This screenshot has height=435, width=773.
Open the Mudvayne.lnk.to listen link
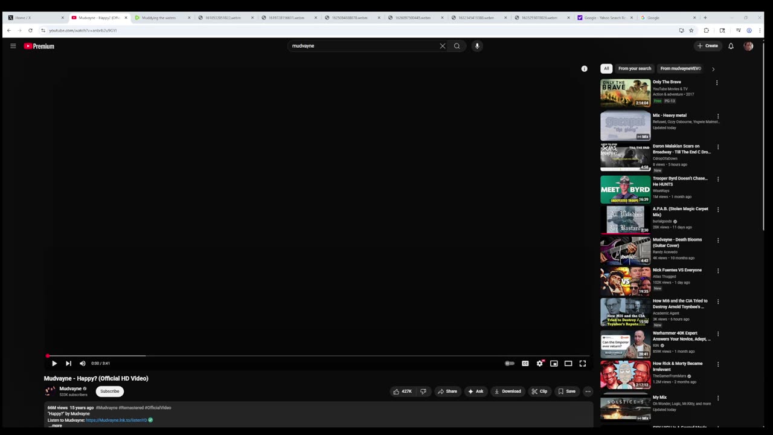click(x=116, y=420)
